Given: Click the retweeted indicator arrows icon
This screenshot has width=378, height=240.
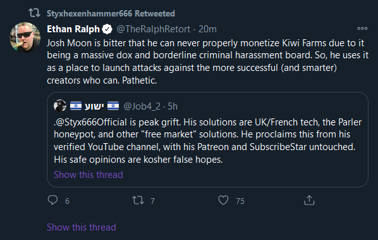Looking at the screenshot, I should pyautogui.click(x=34, y=13).
